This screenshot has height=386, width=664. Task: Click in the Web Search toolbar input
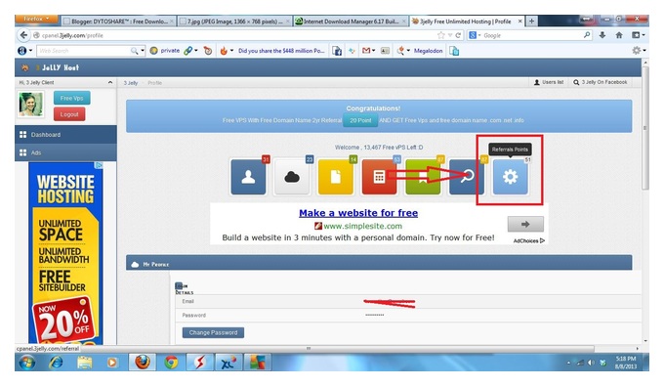point(84,51)
